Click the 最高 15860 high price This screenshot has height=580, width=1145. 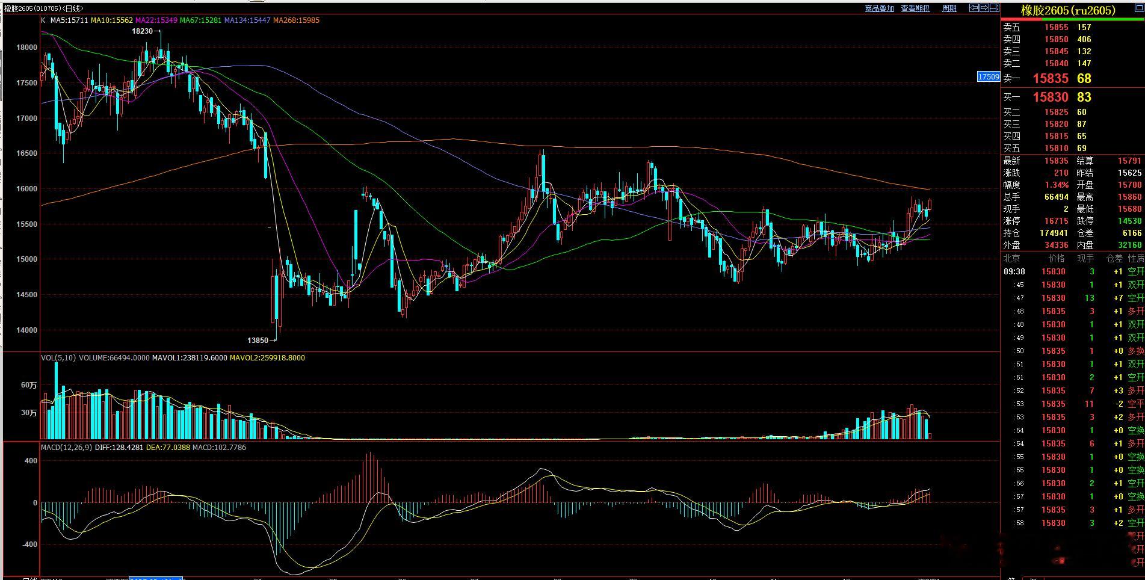[x=1129, y=197]
